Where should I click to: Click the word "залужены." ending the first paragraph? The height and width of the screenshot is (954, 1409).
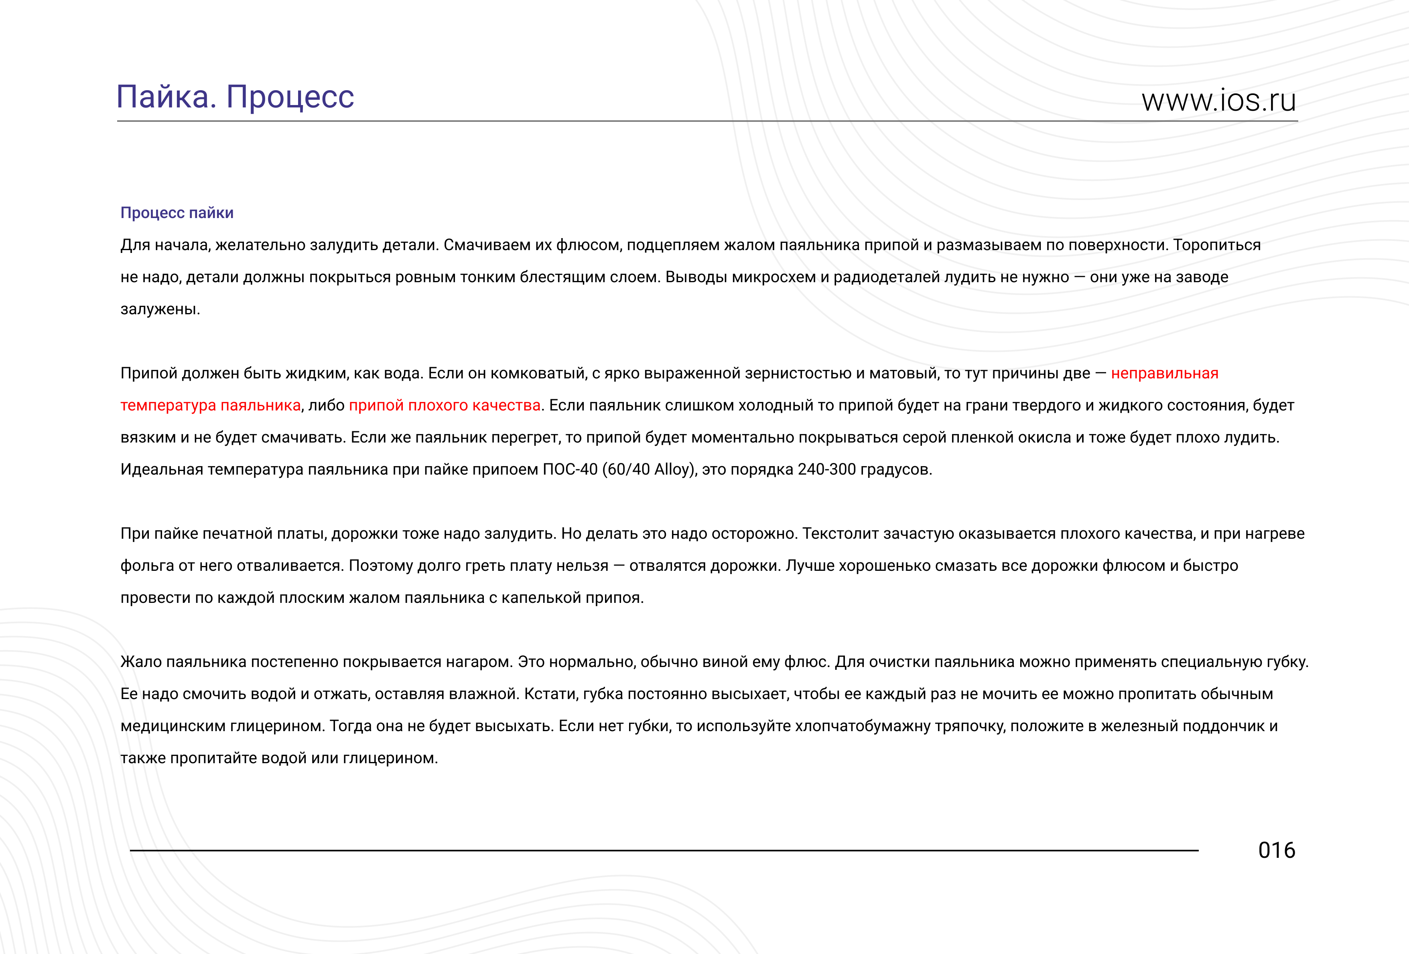(x=160, y=309)
